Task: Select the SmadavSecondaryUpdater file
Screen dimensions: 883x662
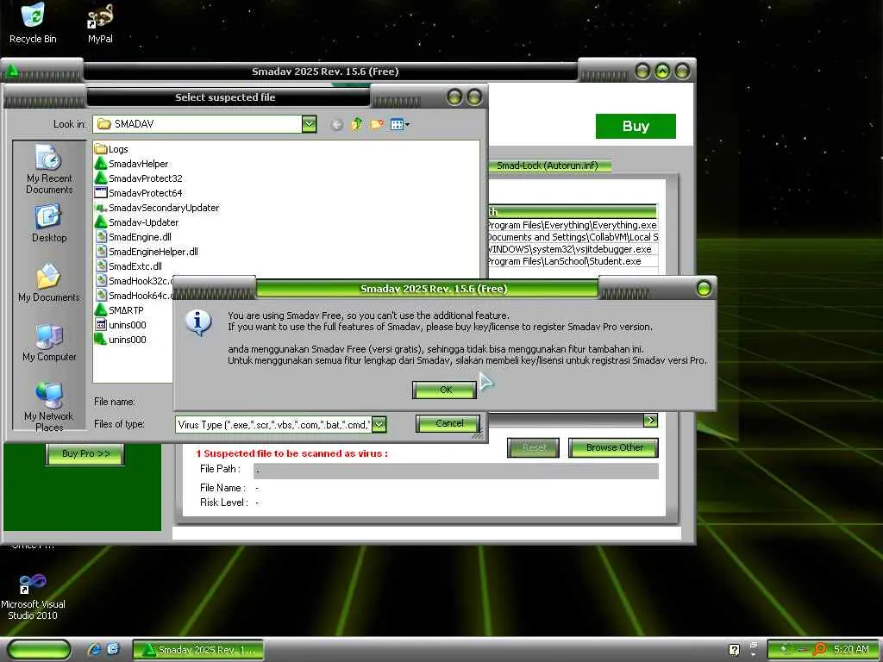Action: [157, 208]
